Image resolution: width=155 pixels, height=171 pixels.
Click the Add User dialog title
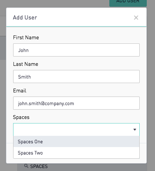click(x=25, y=18)
